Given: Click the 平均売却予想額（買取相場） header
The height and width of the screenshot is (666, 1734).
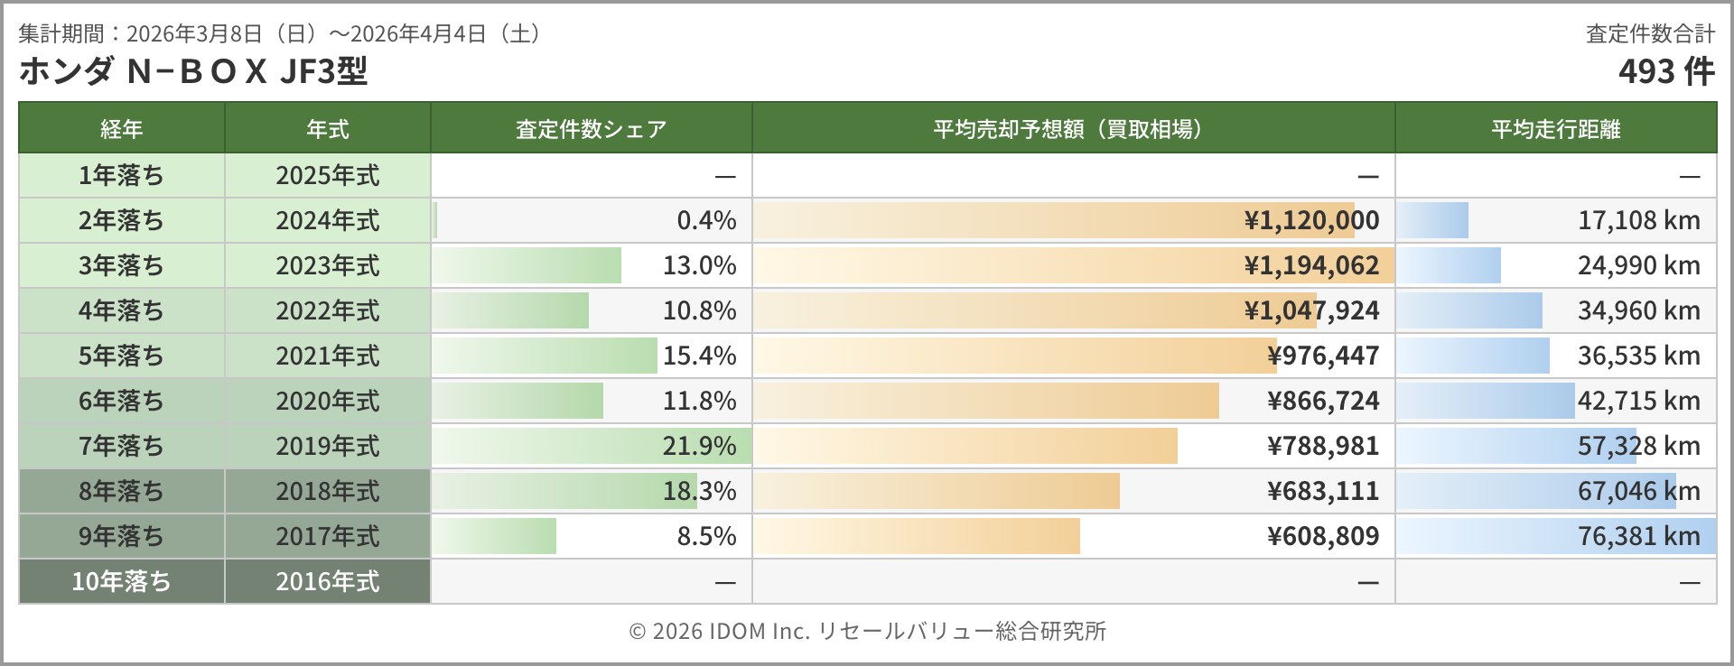Looking at the screenshot, I should 1072,129.
